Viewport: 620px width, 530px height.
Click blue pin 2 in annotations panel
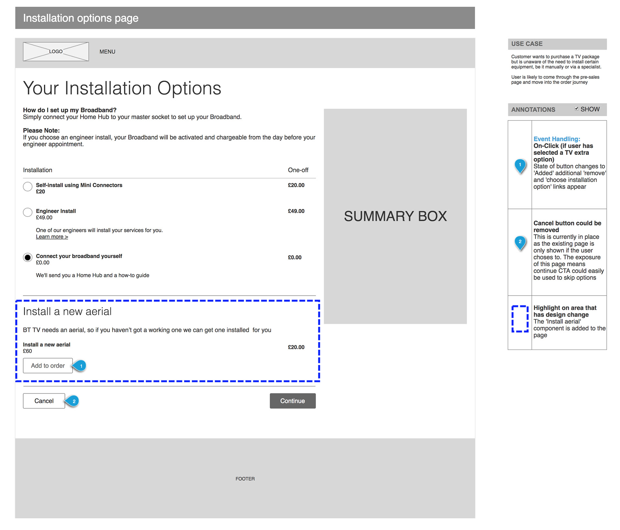click(x=520, y=242)
